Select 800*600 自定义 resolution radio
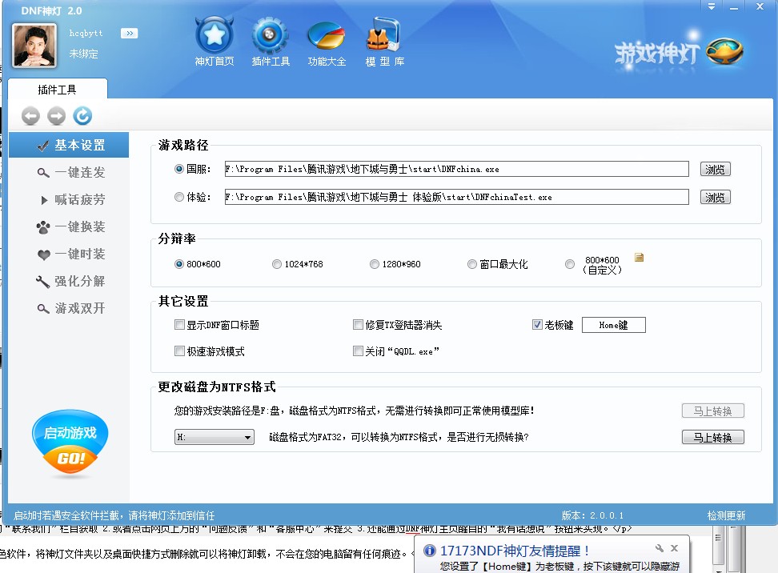778x573 pixels. 570,264
